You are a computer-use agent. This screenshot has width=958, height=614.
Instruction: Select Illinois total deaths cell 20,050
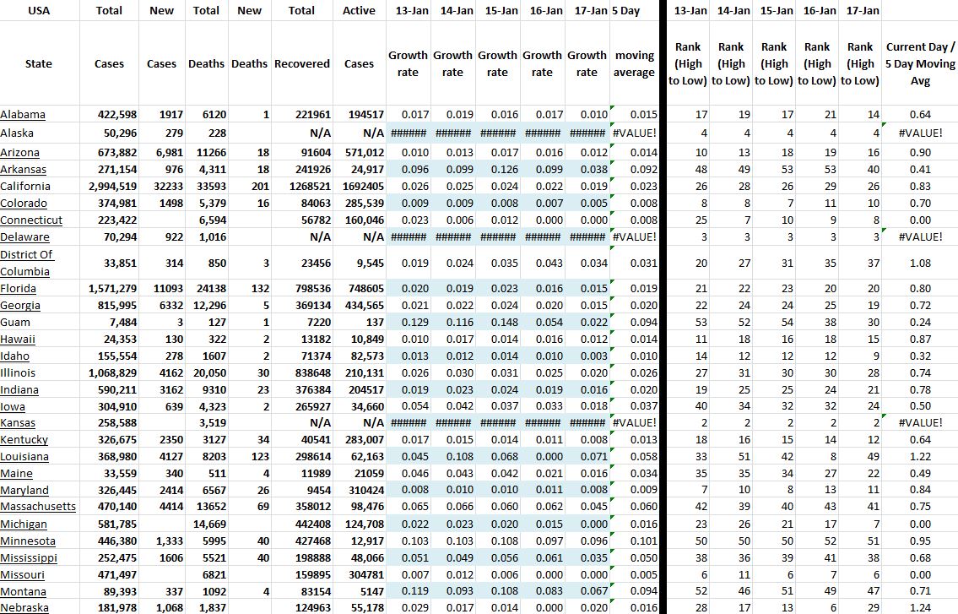click(x=208, y=372)
